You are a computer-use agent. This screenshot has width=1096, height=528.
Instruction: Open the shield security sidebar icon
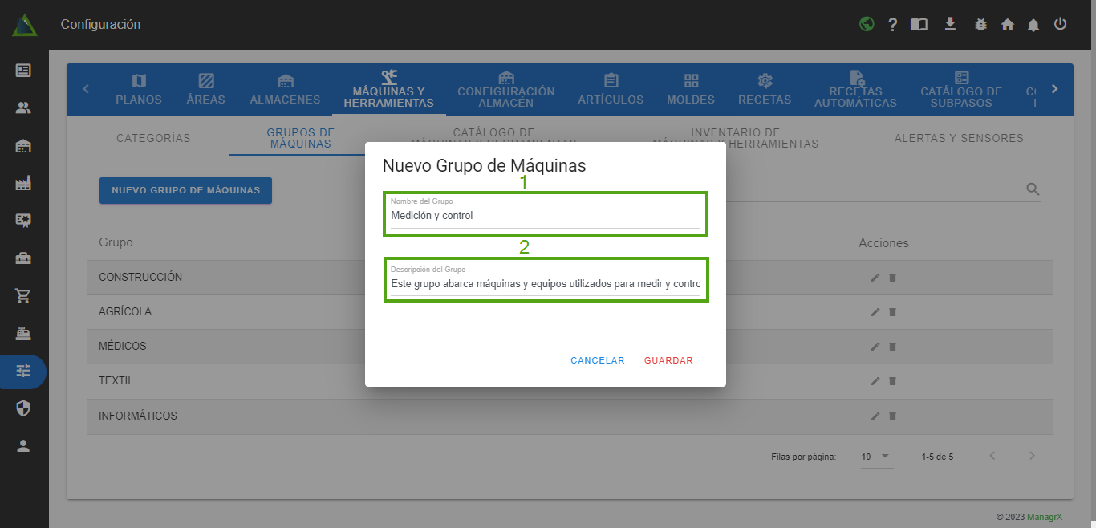23,408
